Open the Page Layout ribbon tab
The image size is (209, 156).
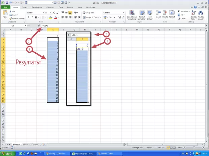37,7
